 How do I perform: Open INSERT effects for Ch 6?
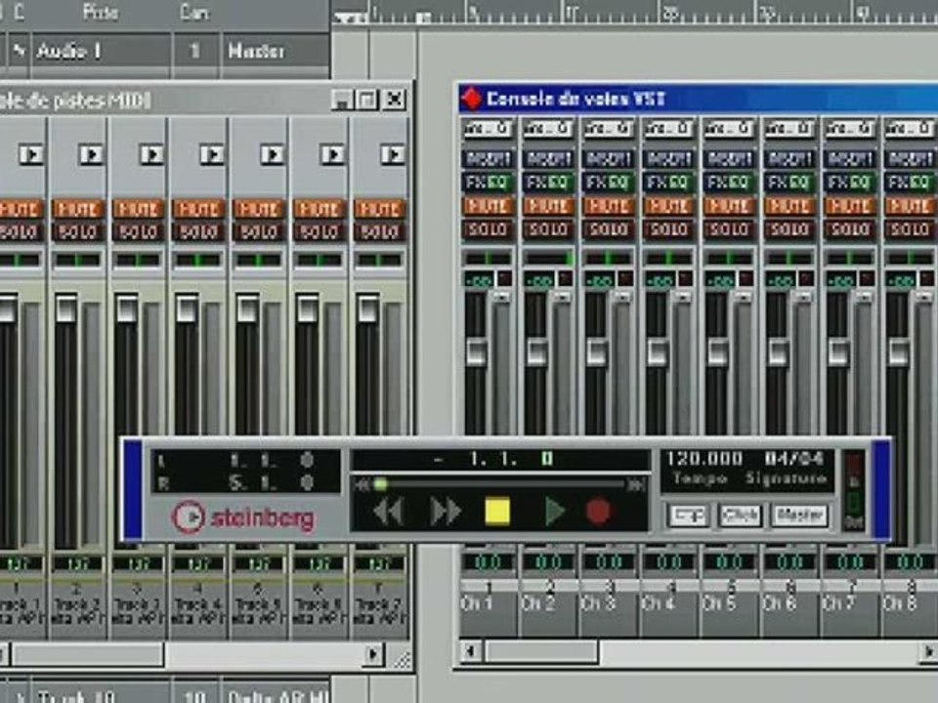[789, 159]
